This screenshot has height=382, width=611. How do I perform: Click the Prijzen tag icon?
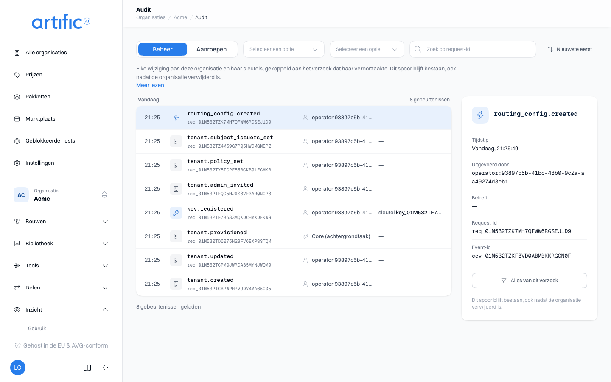[17, 75]
